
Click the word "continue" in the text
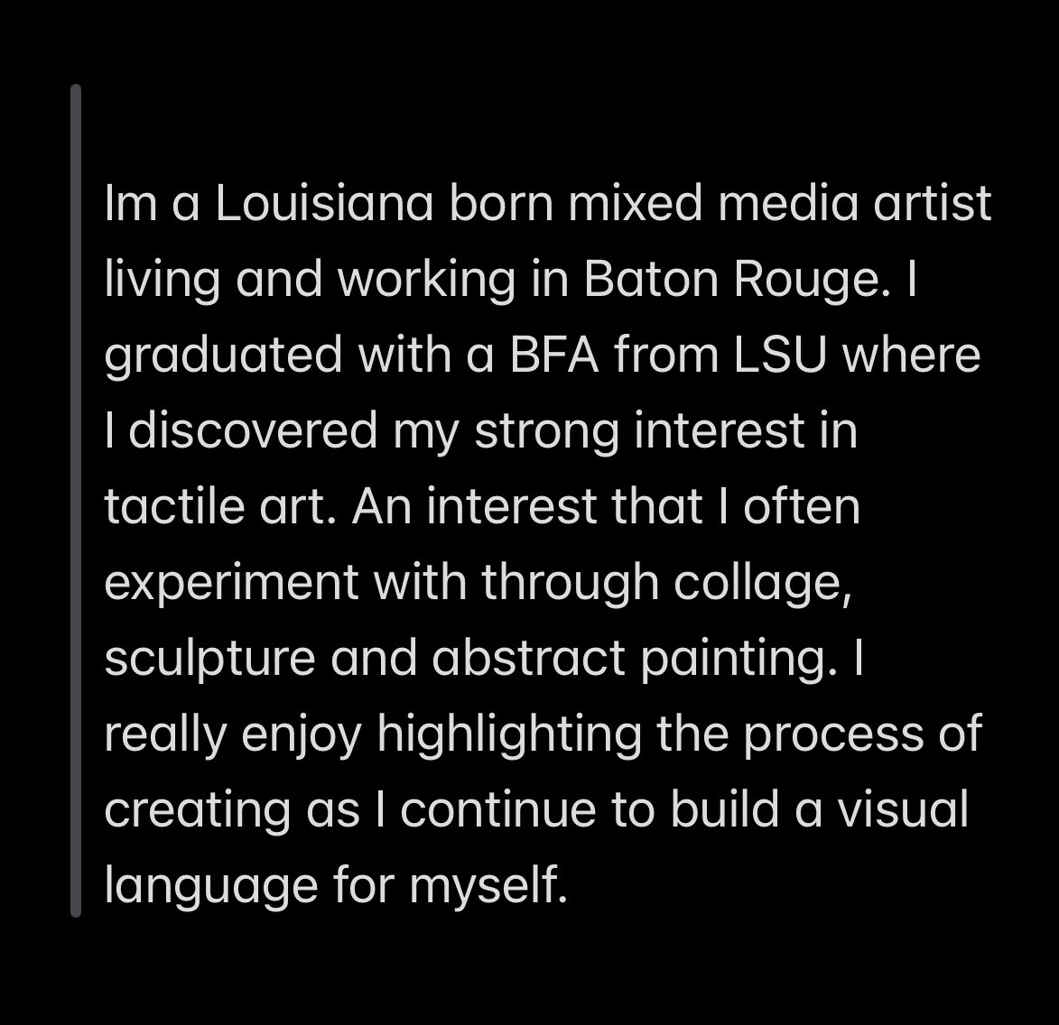[x=497, y=809]
